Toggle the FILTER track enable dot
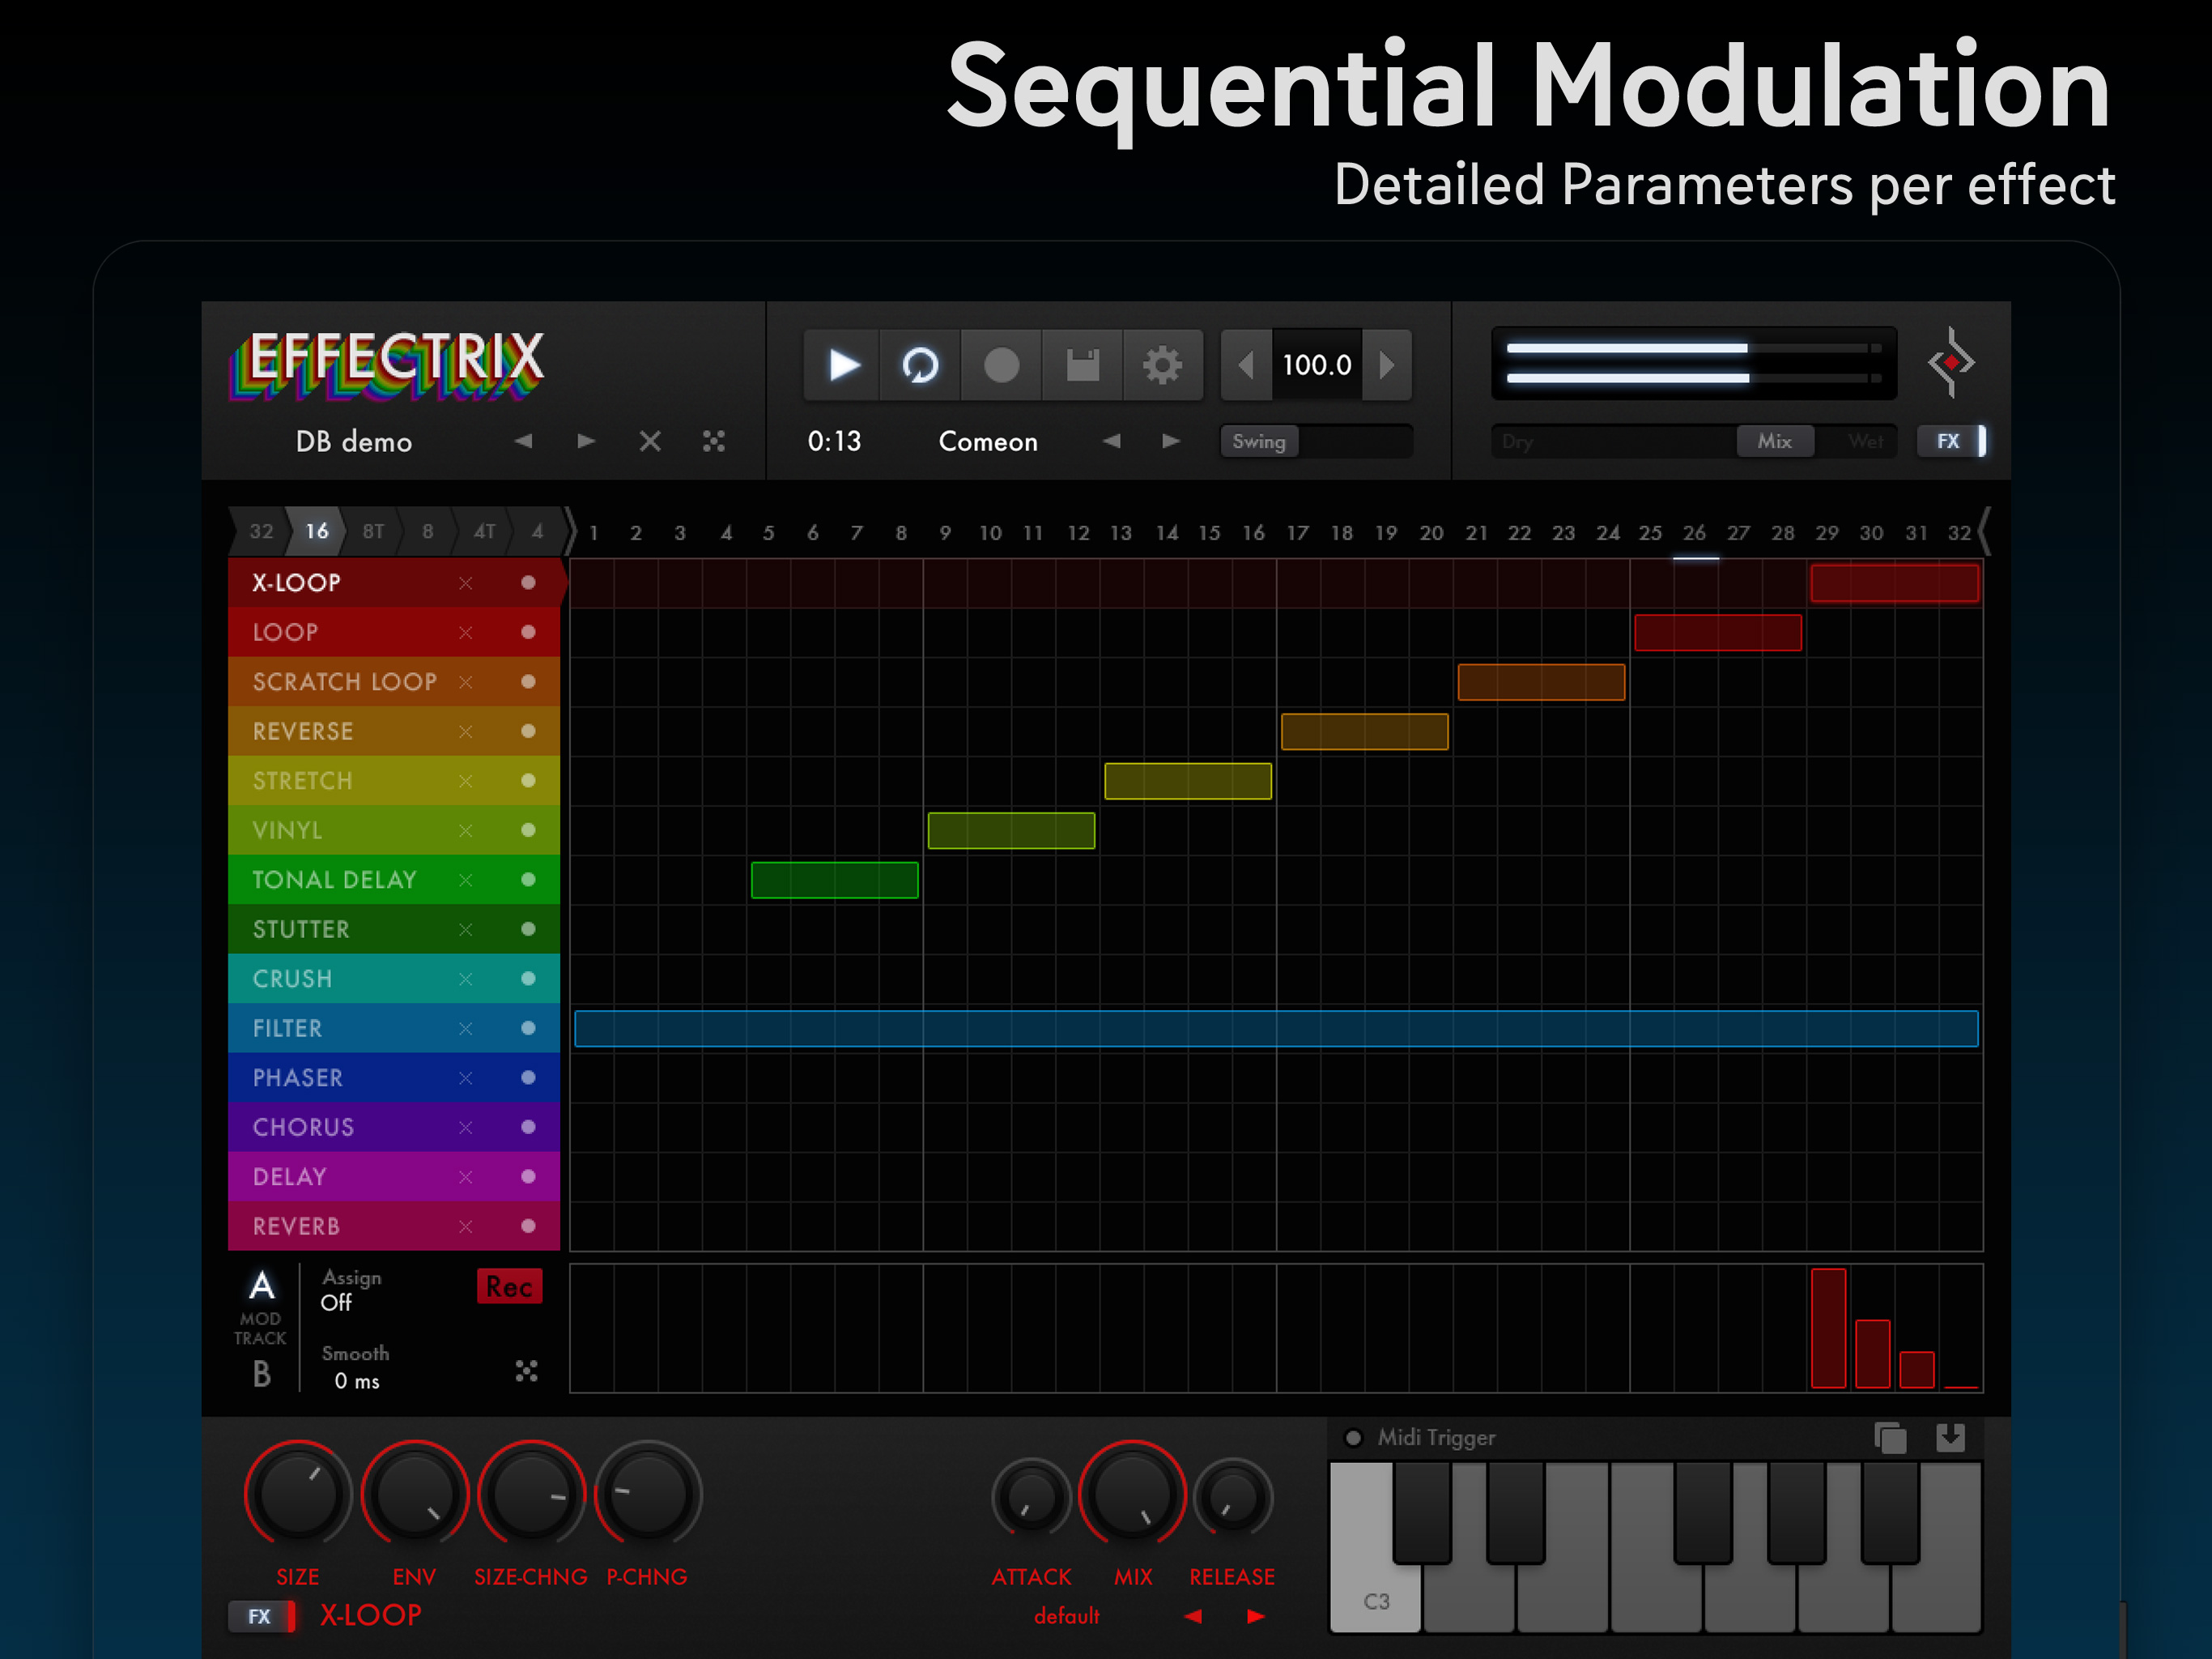This screenshot has height=1659, width=2212. click(528, 1029)
